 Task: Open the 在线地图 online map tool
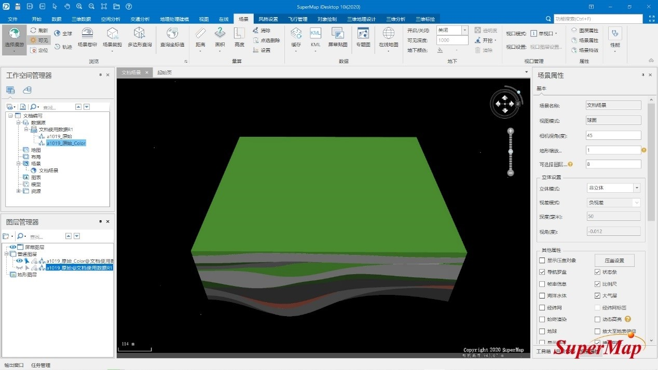(388, 37)
